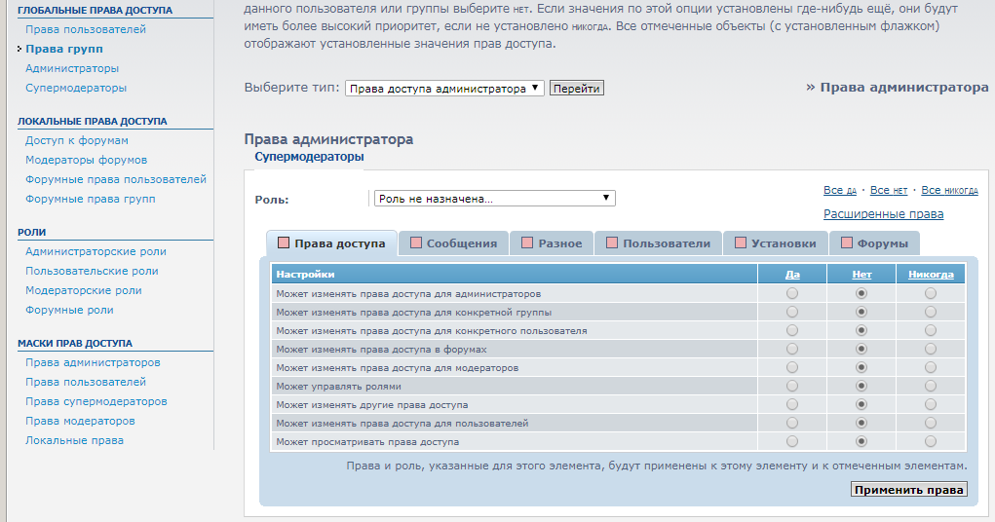
Task: Expand the 'Роль не назначена…' role dropdown
Action: (494, 199)
